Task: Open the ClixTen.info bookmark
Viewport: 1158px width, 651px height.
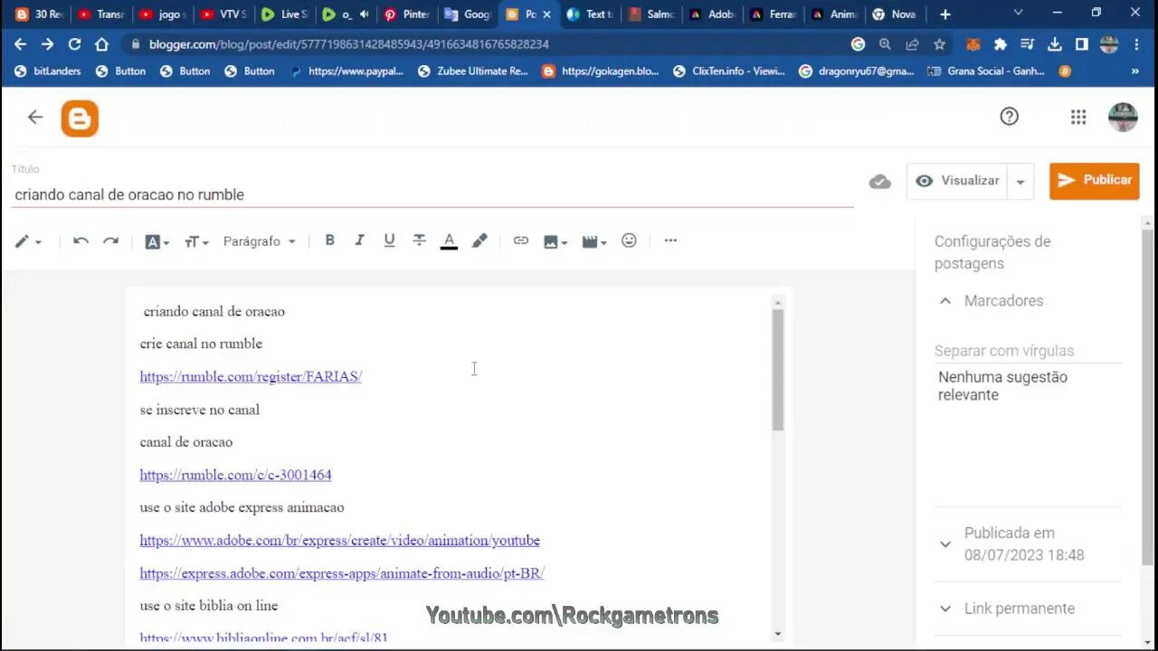Action: 729,71
